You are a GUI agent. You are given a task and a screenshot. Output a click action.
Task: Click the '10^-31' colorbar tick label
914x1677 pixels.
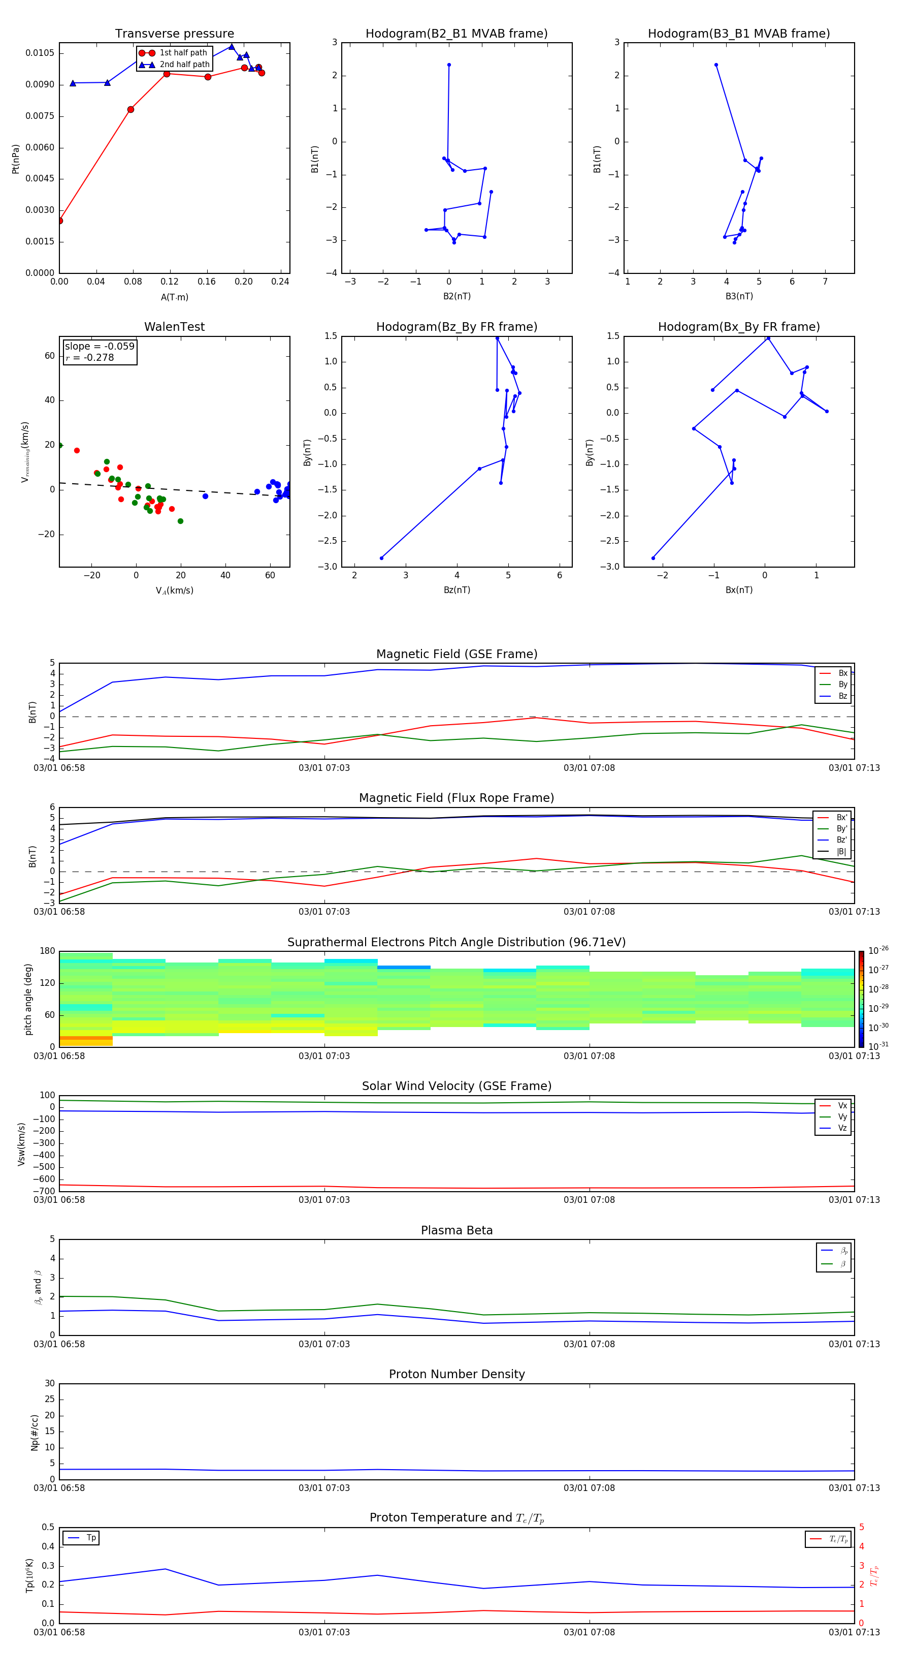click(x=878, y=1046)
